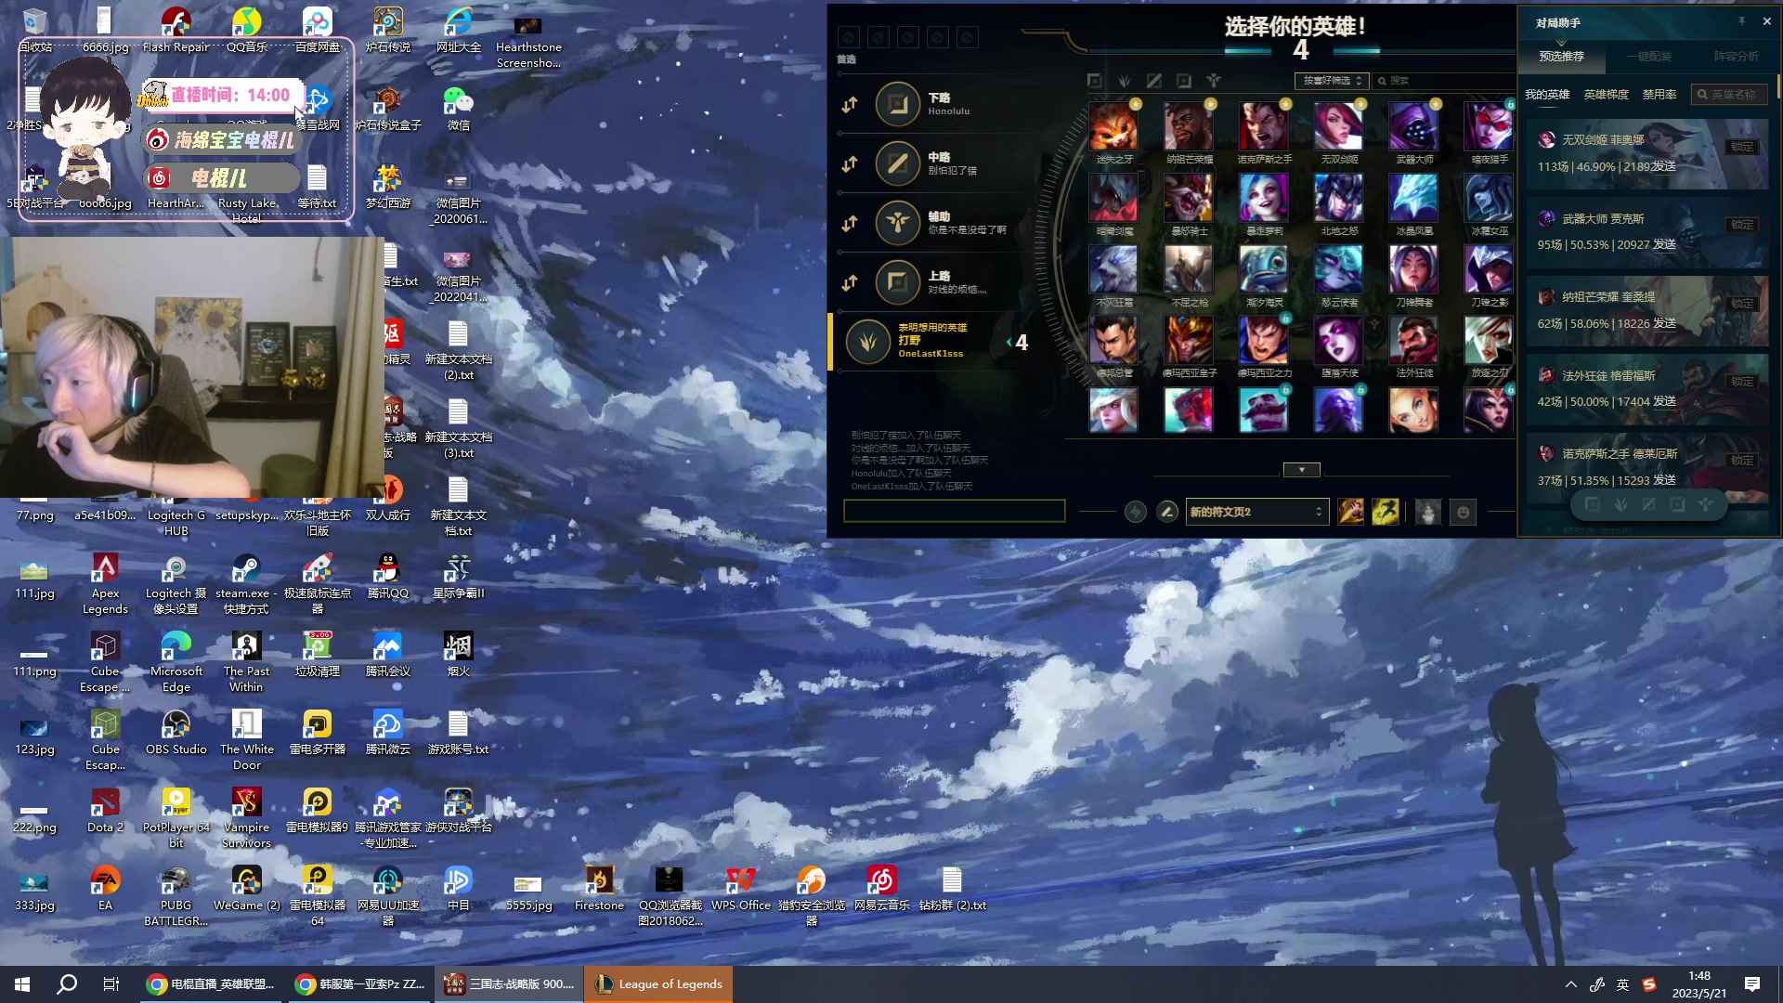Show hidden system tray icons
The width and height of the screenshot is (1783, 1003).
click(x=1571, y=984)
